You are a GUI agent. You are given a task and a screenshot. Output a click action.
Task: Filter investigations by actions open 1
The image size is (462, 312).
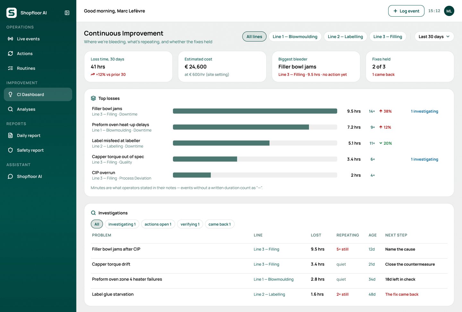pyautogui.click(x=158, y=224)
